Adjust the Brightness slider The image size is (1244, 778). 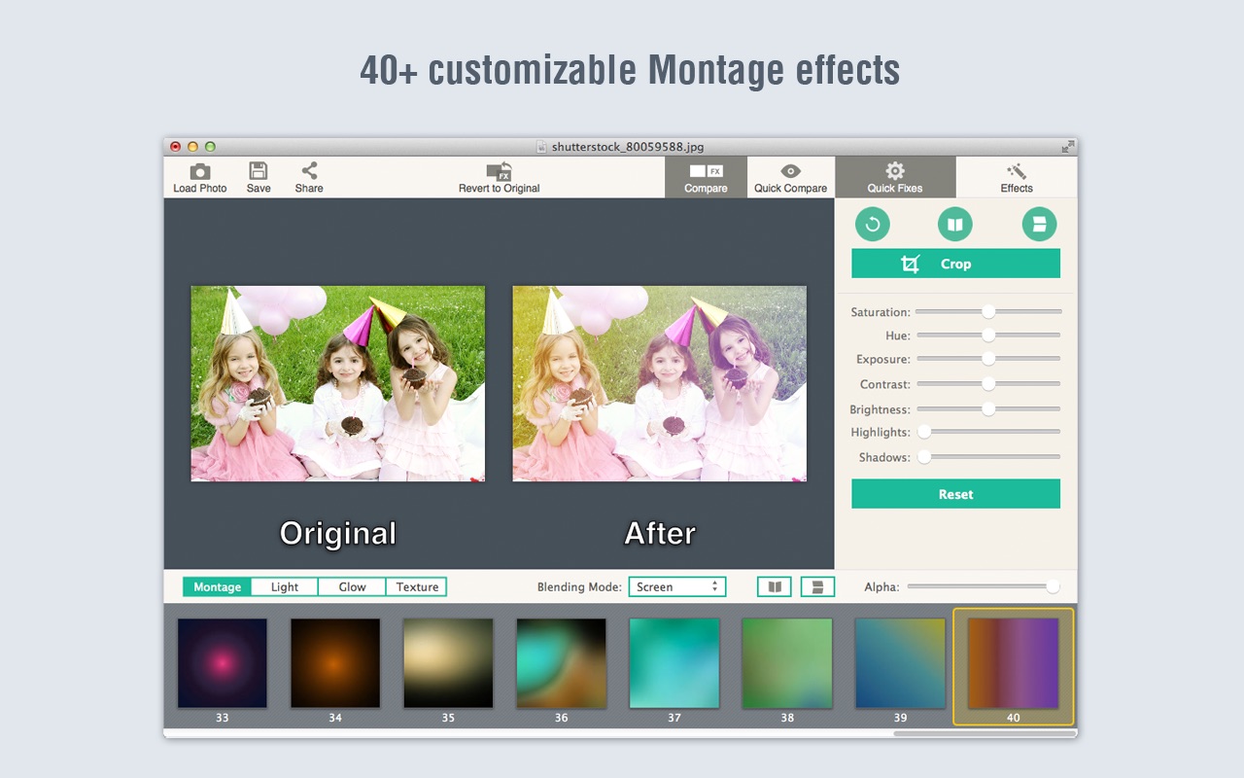tap(988, 409)
